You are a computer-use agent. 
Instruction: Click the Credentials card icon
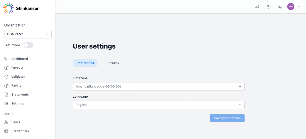[x=7, y=131]
